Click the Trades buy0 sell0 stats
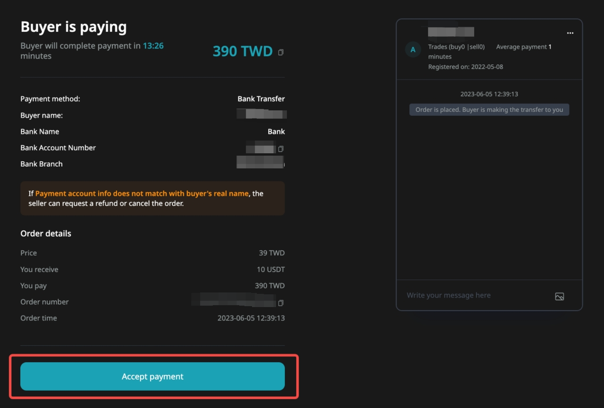 point(456,47)
